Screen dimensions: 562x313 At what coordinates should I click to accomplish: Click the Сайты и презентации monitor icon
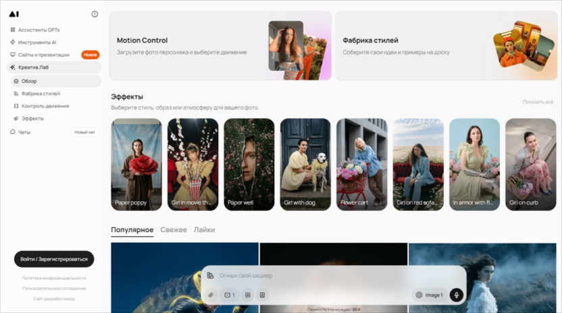[13, 55]
